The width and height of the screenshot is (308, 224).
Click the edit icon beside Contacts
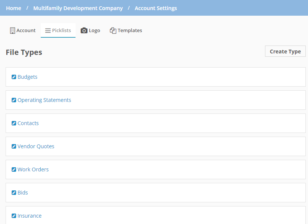tap(14, 123)
